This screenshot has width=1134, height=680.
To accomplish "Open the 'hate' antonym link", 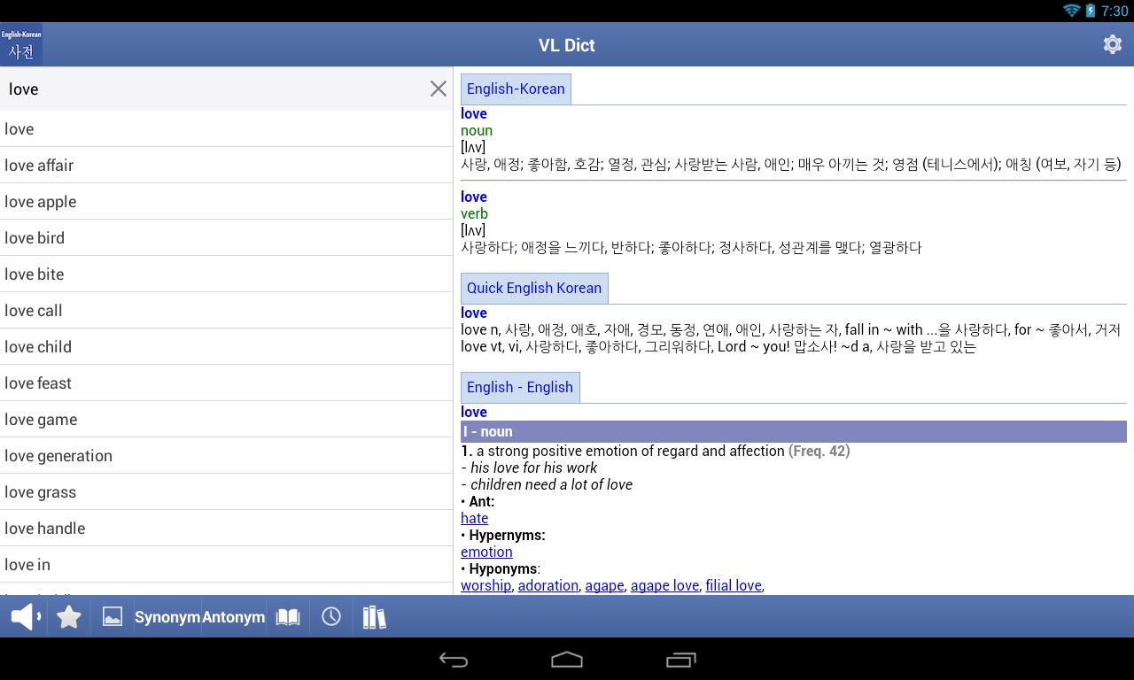I will [473, 518].
